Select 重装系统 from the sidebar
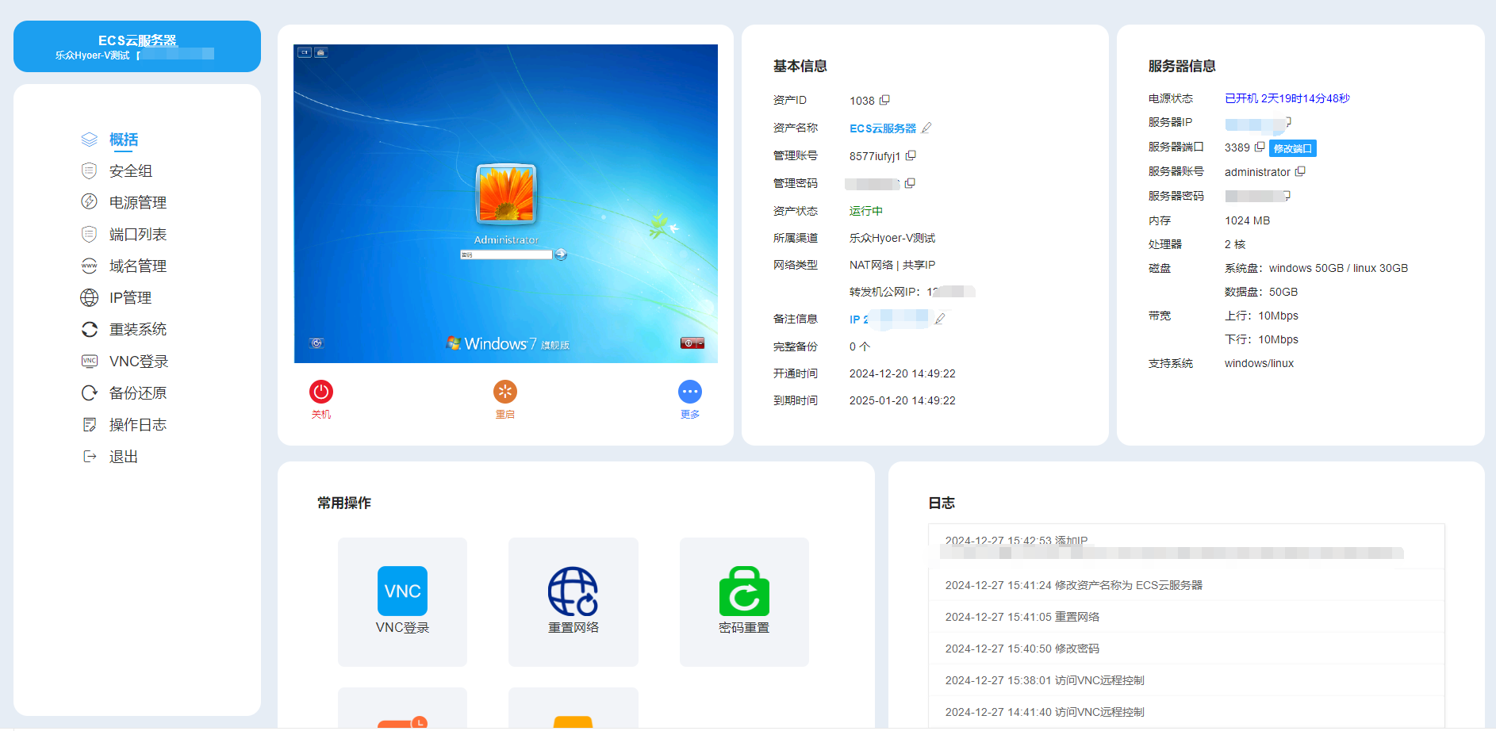This screenshot has width=1496, height=731. (x=137, y=330)
